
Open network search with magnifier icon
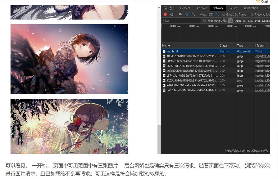click(x=194, y=15)
